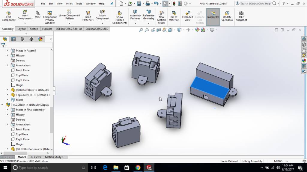Screen dimensions: 307x172
Task: Expand Mates in Final Assembly node
Action: tap(7, 110)
